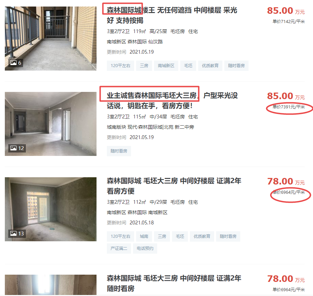This screenshot has width=313, height=296.
Task: Click the 78.00 万元 price of third listing
Action: click(x=286, y=181)
